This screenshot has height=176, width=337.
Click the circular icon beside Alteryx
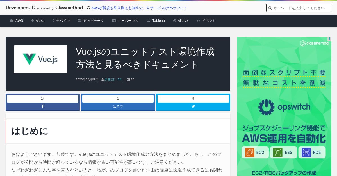click(175, 21)
